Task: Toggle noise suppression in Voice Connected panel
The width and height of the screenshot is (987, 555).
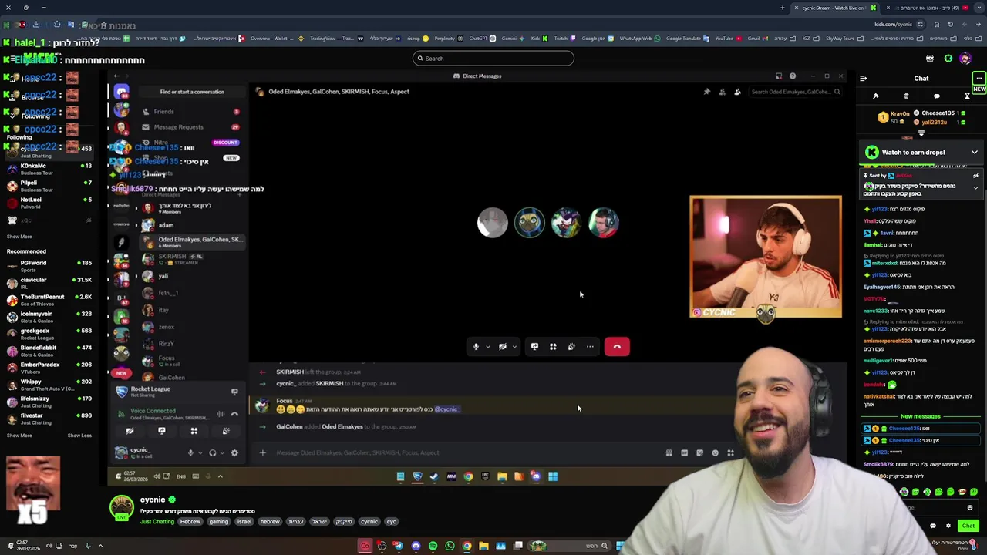Action: [x=221, y=414]
